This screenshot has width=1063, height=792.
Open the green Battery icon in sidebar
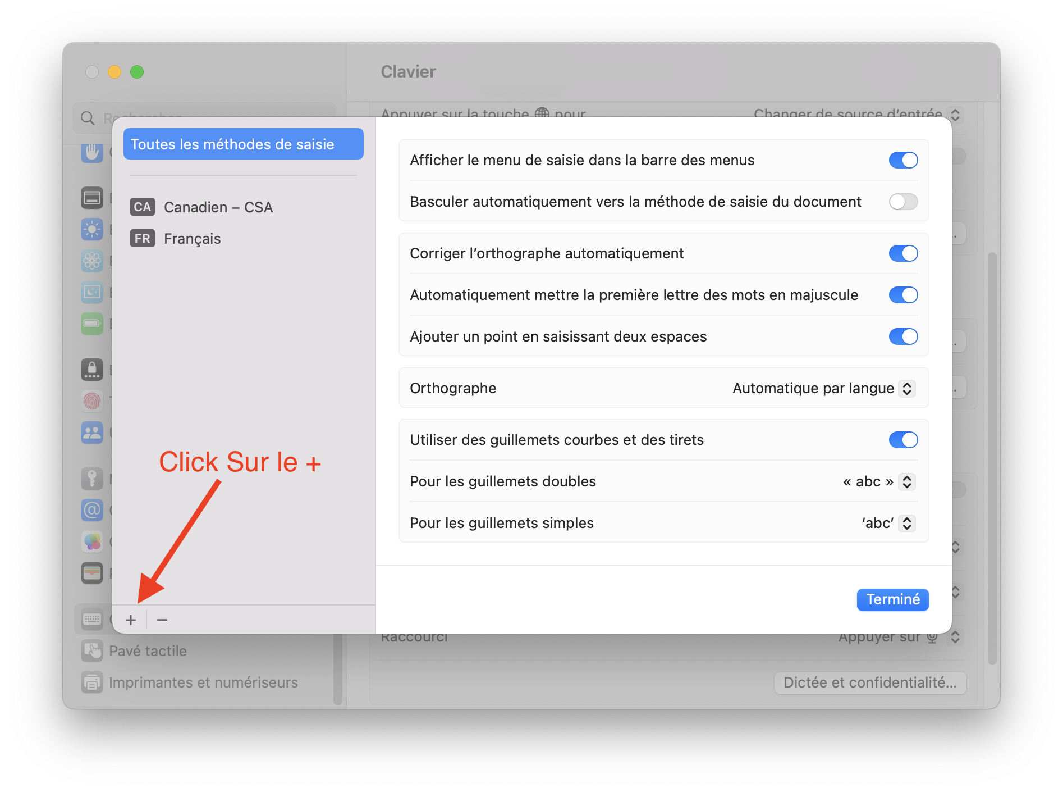coord(92,324)
